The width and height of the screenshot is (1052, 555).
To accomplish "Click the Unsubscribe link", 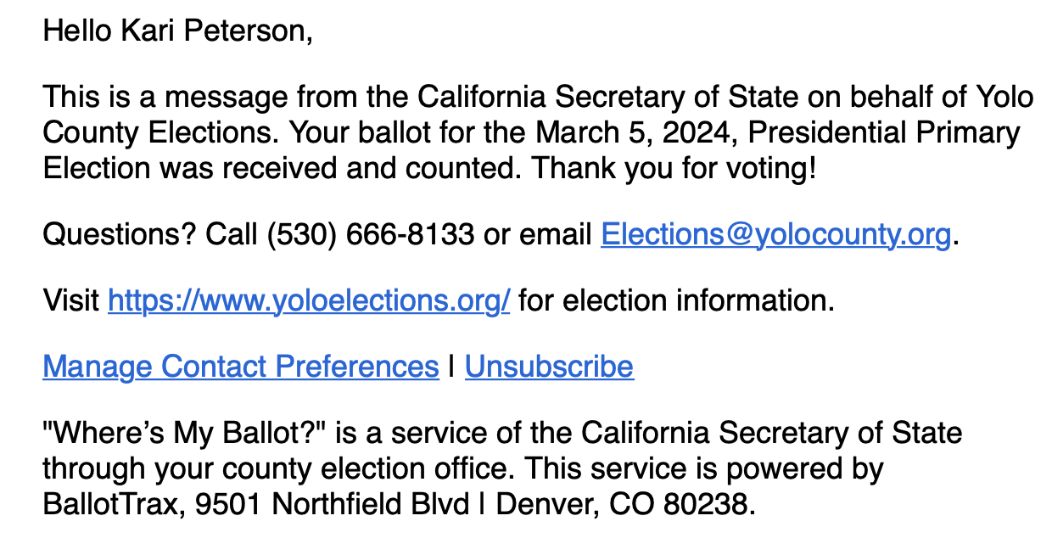I will (549, 367).
